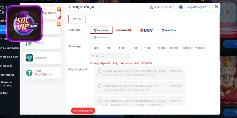Image resolution: width=237 pixels, height=118 pixels.
Task: Pick the 200,000 deposit amount
Action: click(200, 48)
